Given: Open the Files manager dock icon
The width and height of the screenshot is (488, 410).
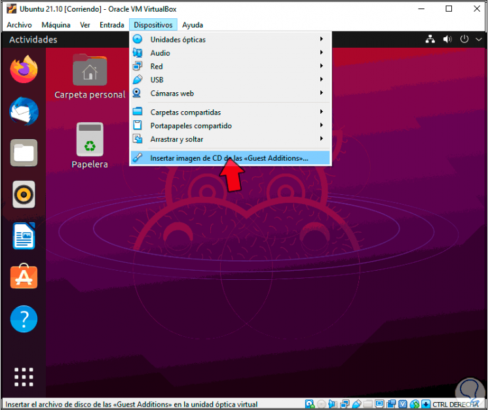Looking at the screenshot, I should point(24,153).
